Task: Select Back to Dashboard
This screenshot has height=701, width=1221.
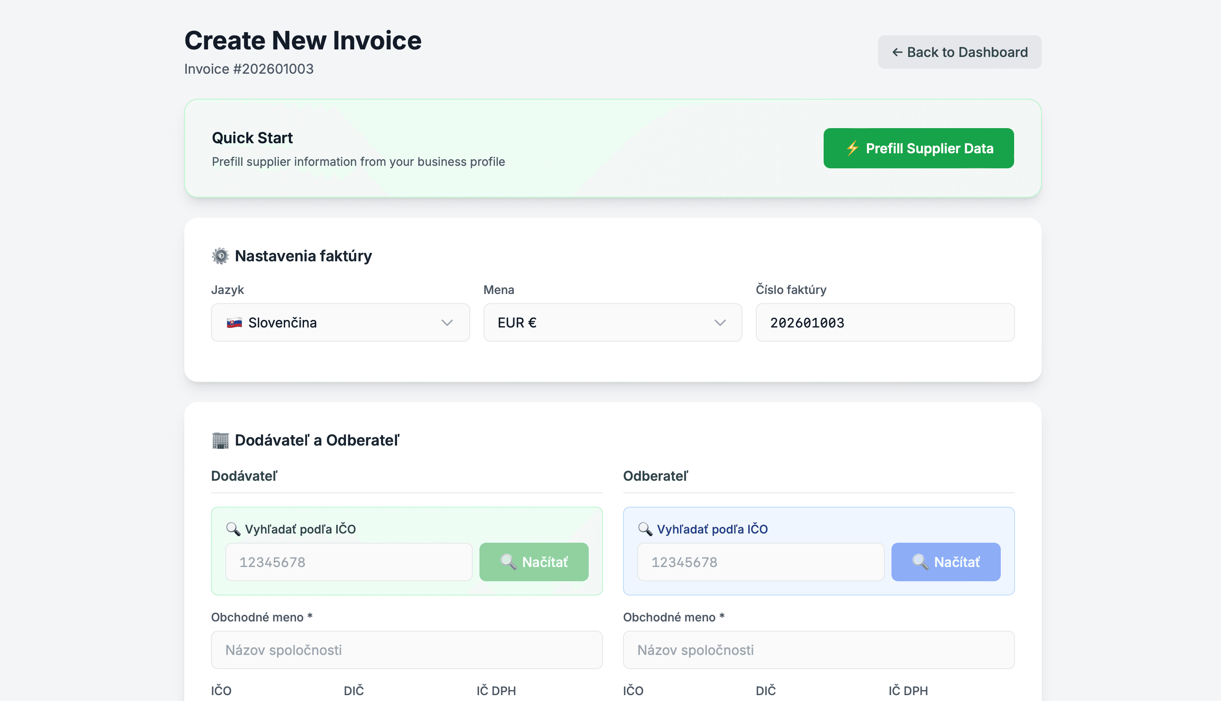Action: [x=959, y=52]
